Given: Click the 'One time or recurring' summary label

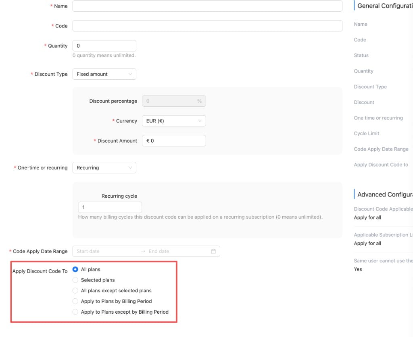Looking at the screenshot, I should tap(378, 118).
